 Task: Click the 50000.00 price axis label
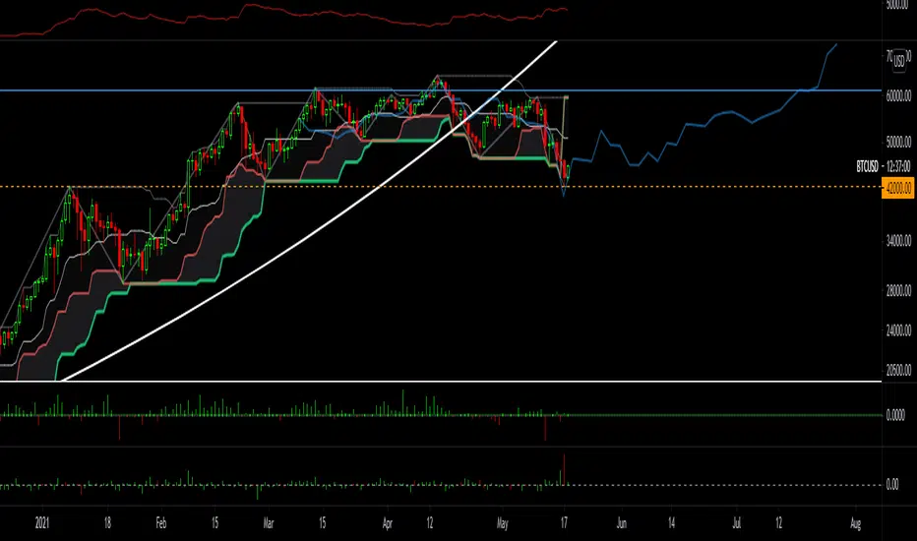click(x=898, y=142)
